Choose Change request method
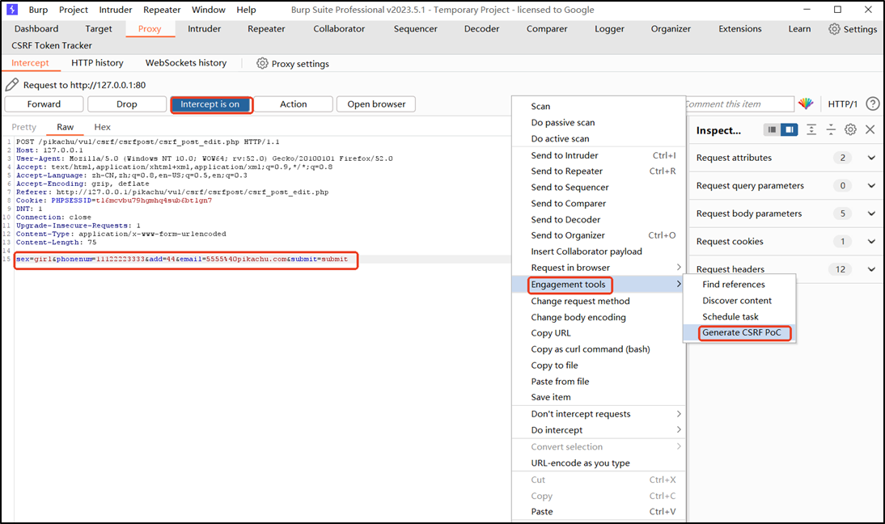Image resolution: width=885 pixels, height=524 pixels. pyautogui.click(x=599, y=301)
